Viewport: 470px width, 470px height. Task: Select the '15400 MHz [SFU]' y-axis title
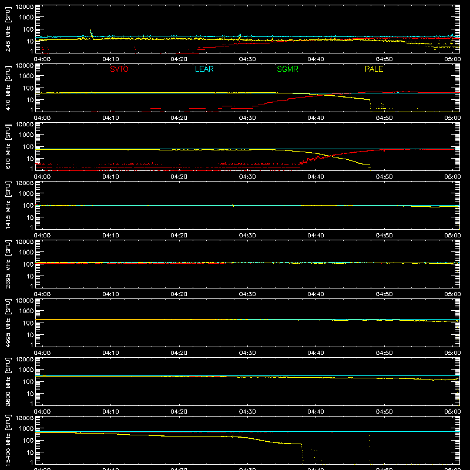(8, 440)
